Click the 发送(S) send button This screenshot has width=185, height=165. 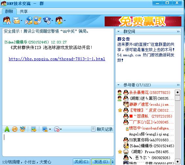coord(101,162)
